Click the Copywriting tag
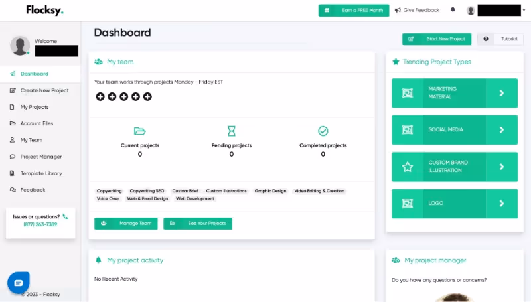Viewport: 531px width, 302px height. click(x=109, y=191)
